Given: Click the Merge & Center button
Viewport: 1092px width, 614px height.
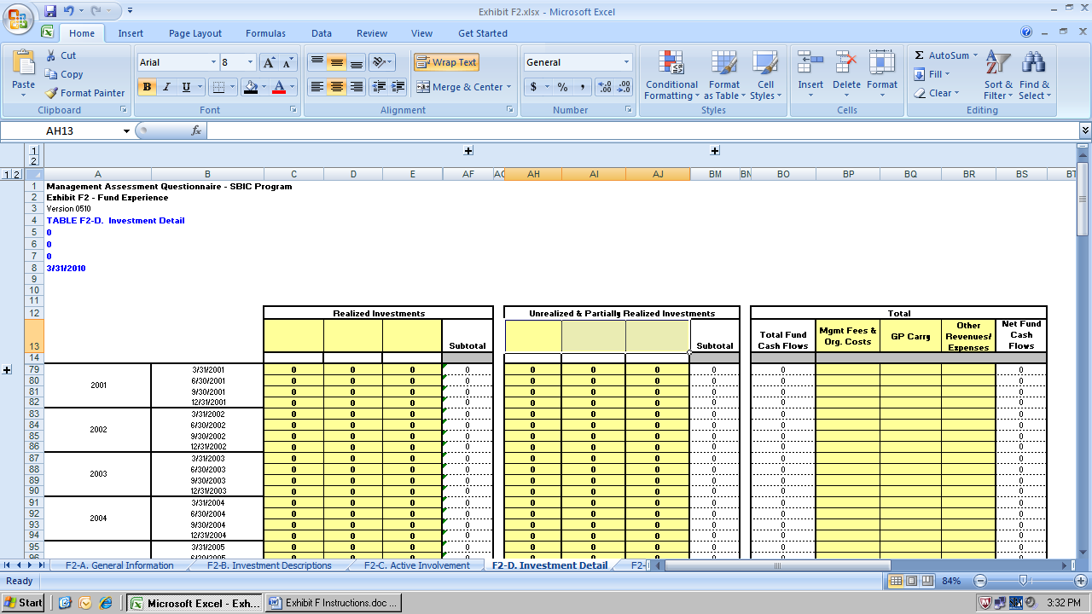Looking at the screenshot, I should (463, 87).
